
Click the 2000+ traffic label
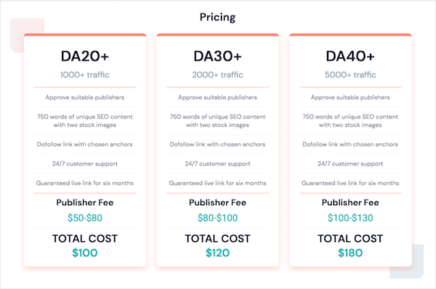217,75
